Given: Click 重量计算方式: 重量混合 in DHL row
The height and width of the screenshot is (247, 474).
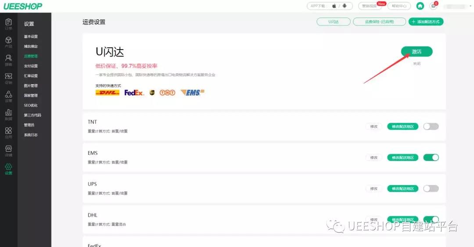Looking at the screenshot, I should 107,224.
